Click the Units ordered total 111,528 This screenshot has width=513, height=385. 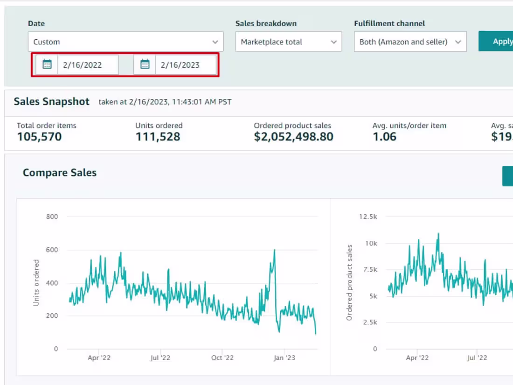(x=158, y=137)
